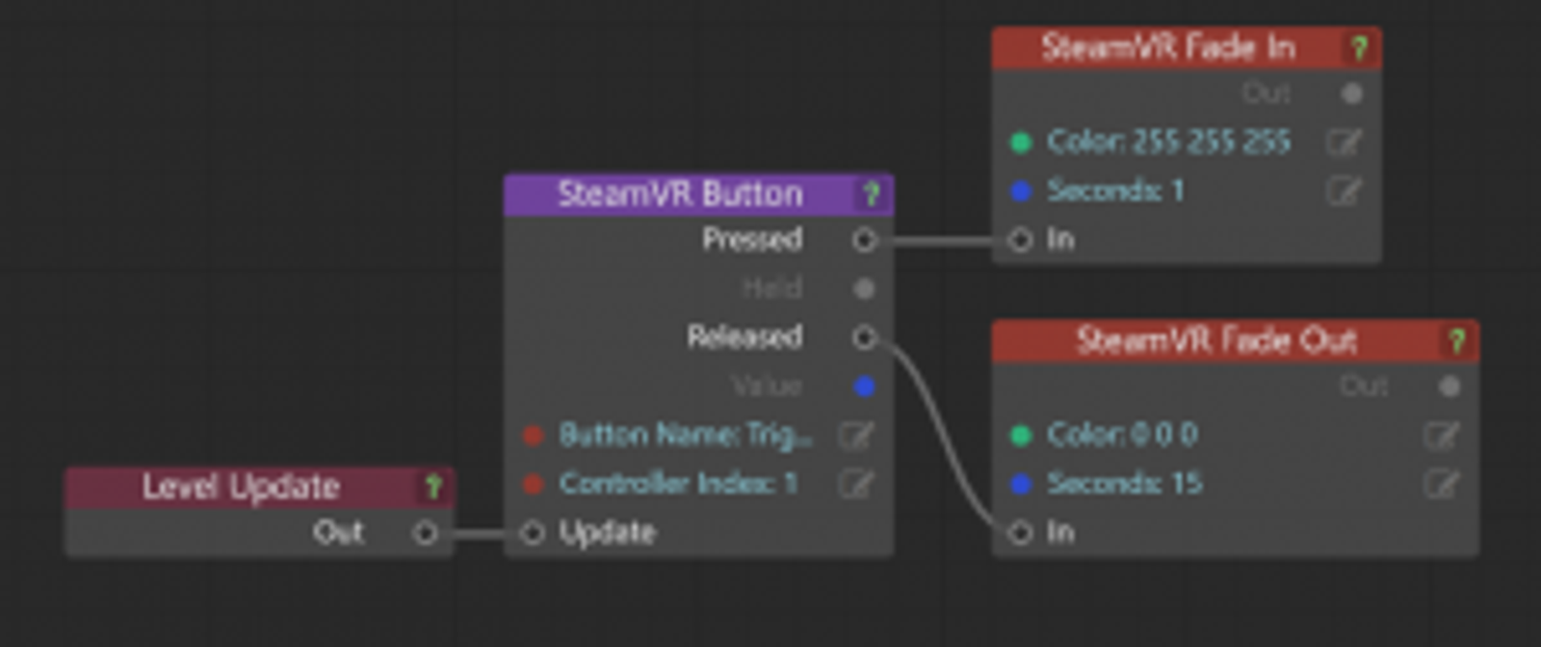This screenshot has width=1541, height=647.
Task: Click Fade In node In port
Action: (x=1020, y=240)
